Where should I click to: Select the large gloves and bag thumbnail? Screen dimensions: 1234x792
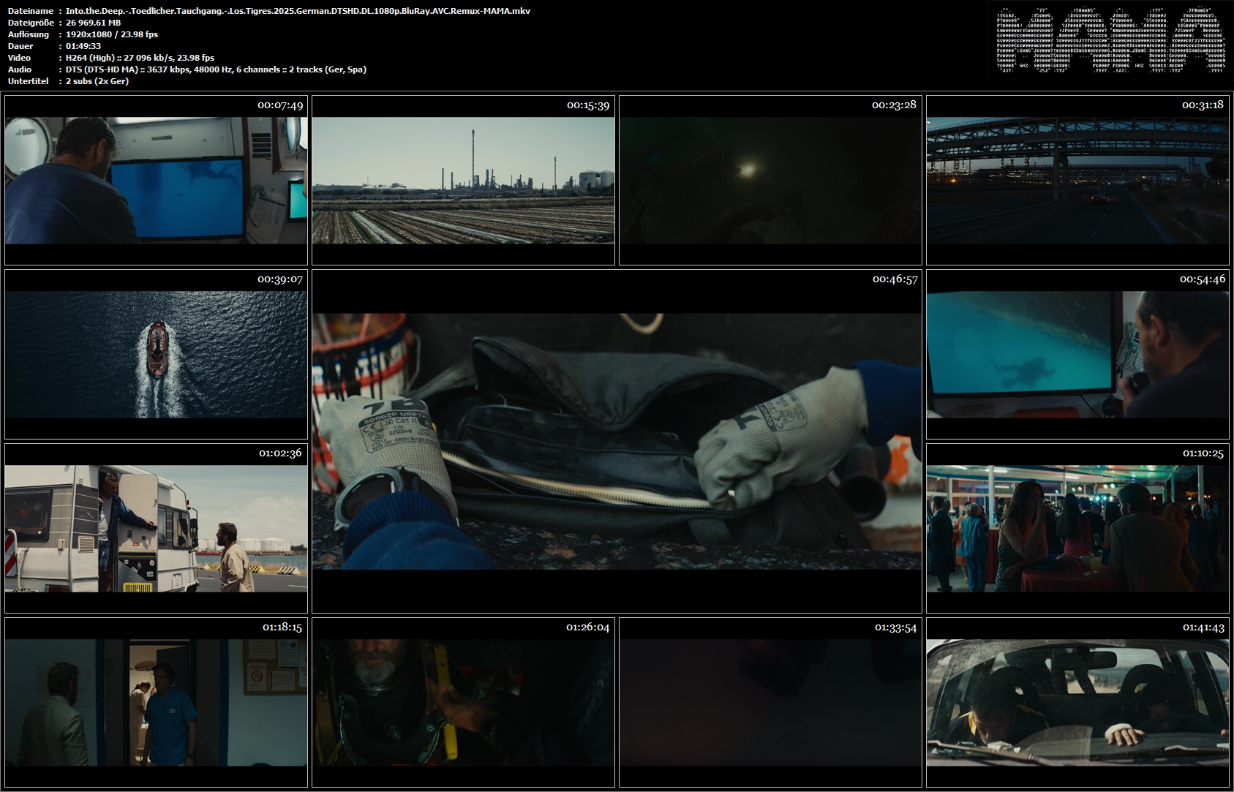coord(617,442)
